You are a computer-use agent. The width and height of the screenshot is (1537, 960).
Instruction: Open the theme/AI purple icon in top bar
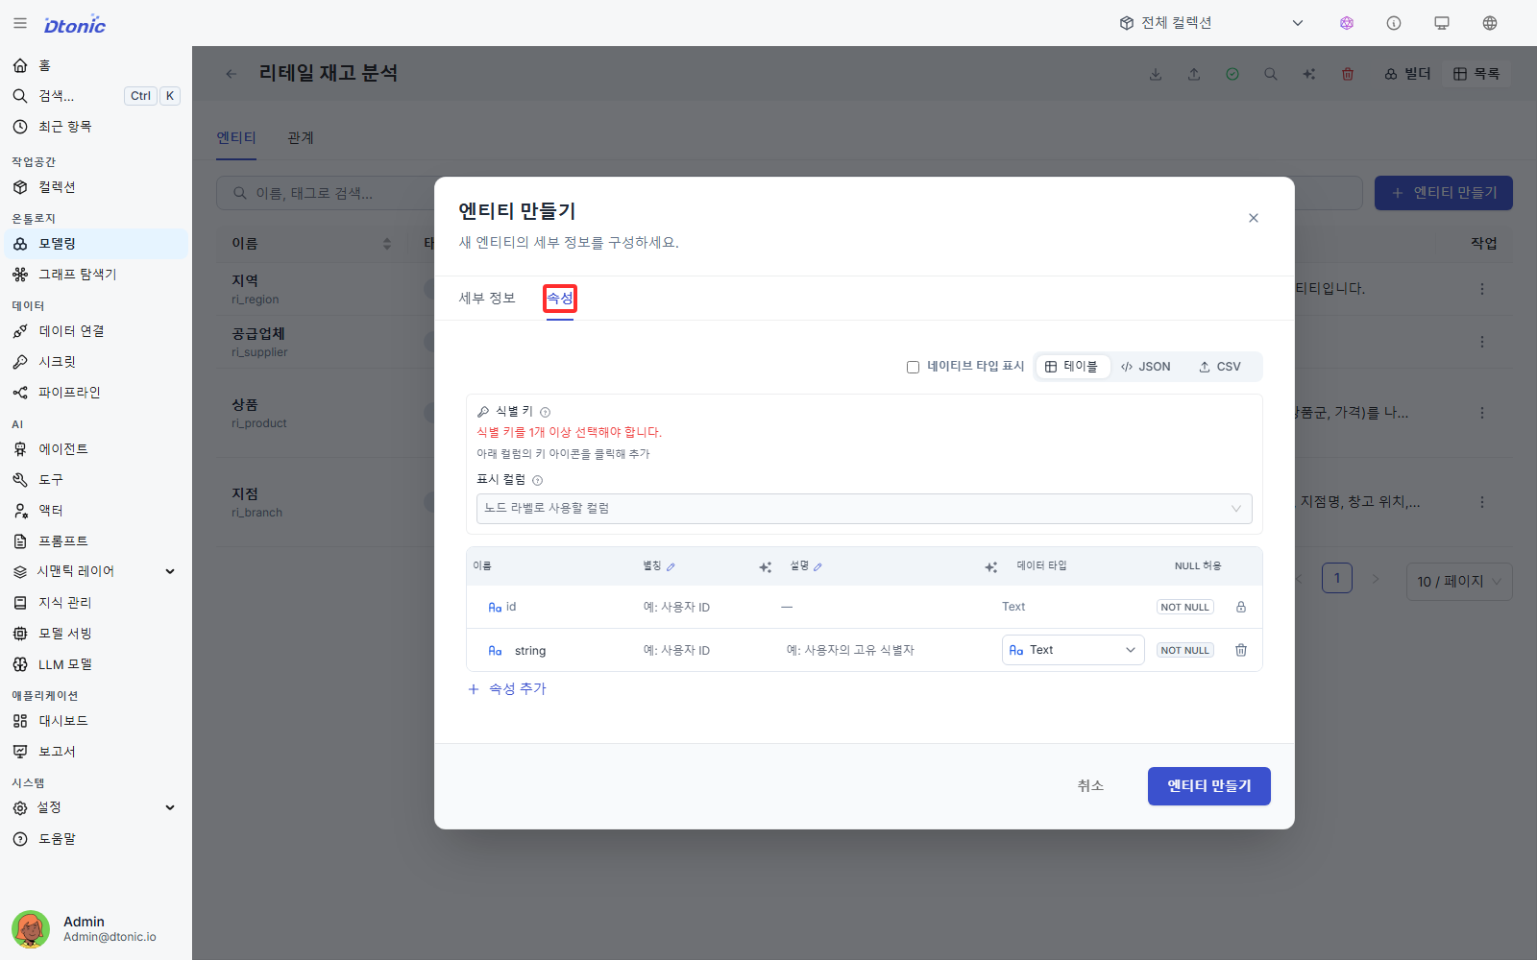[1347, 23]
